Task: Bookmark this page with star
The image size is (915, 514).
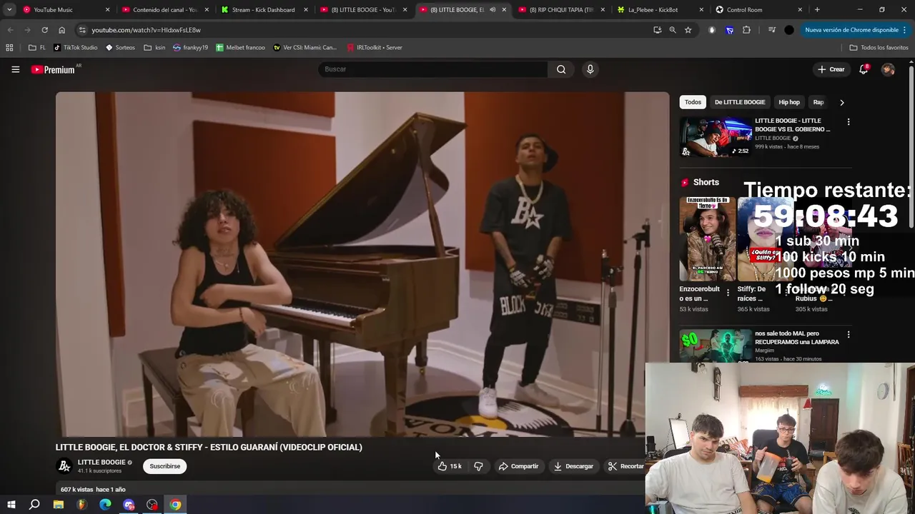Action: (x=688, y=30)
